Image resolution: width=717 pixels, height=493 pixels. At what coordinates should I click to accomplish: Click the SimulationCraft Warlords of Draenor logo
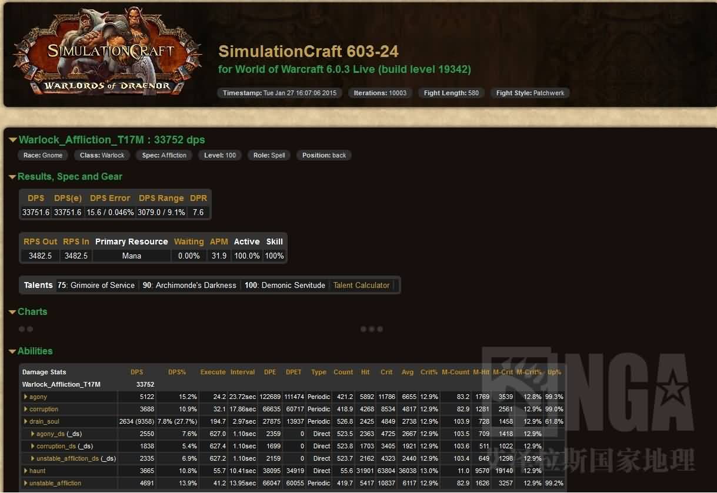[x=109, y=52]
